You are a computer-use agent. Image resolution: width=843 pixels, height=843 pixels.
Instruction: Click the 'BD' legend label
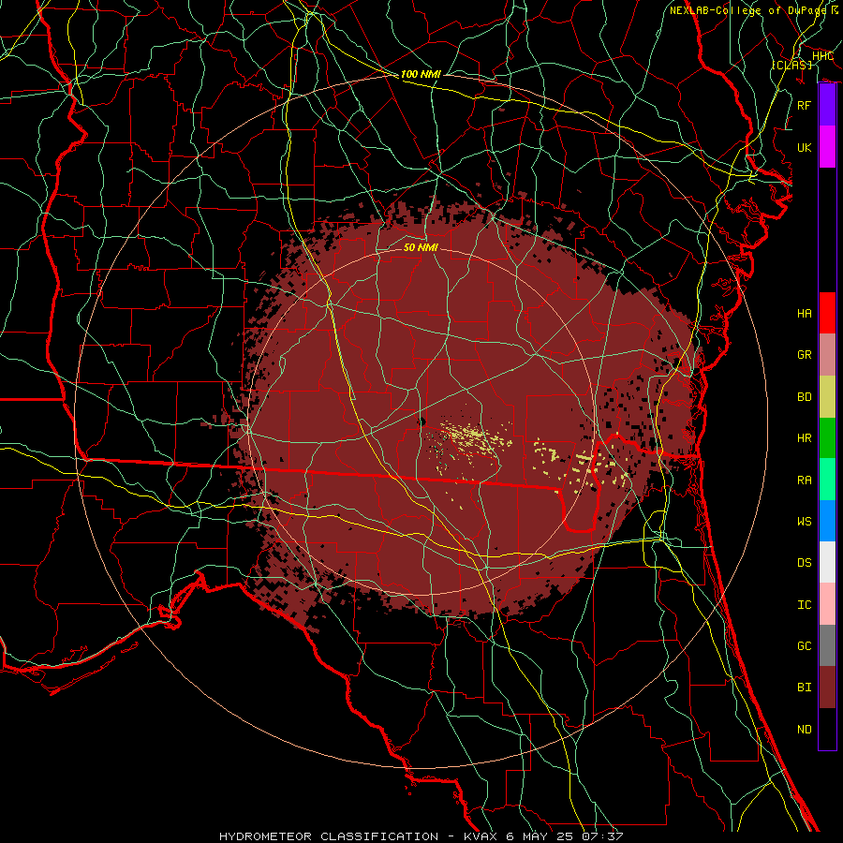tap(805, 397)
